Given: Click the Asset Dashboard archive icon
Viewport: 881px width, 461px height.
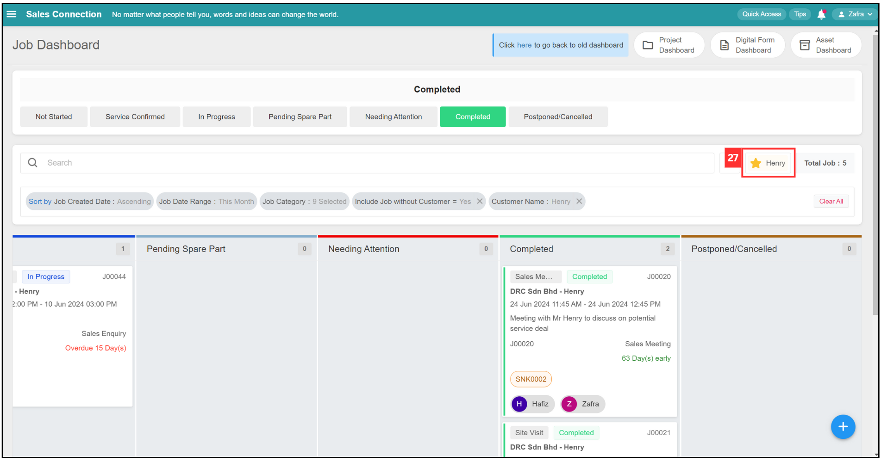Looking at the screenshot, I should click(x=805, y=45).
